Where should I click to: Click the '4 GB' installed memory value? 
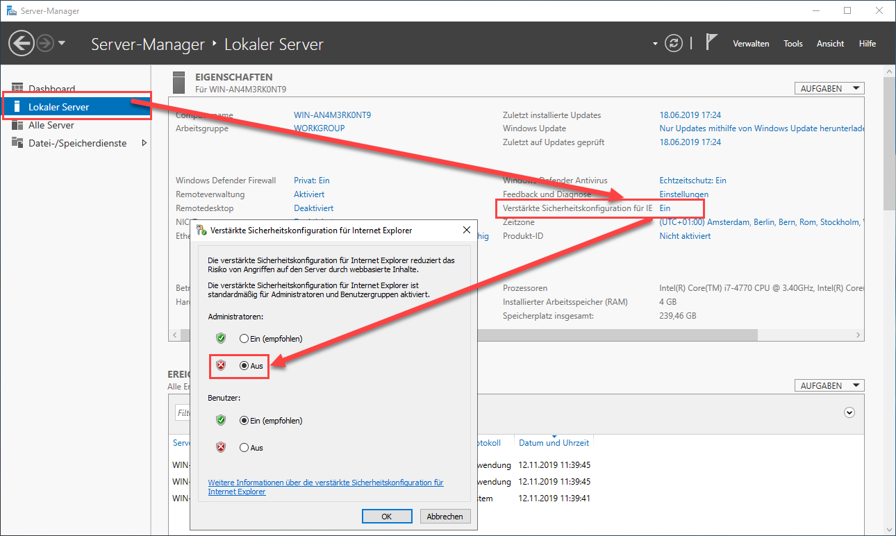[x=667, y=302]
